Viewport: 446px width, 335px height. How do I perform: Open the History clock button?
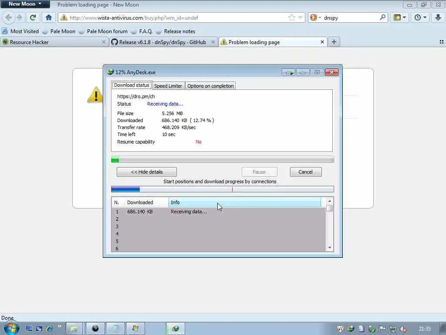click(418, 17)
